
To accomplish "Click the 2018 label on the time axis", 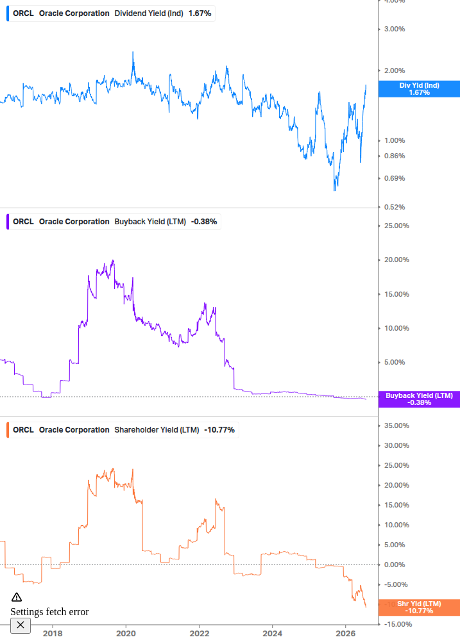I will click(53, 633).
